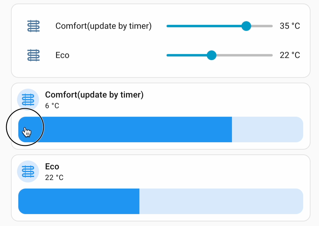Select the Comfort(update by timer) tile title
Viewport: 319px width, 226px height.
click(94, 95)
